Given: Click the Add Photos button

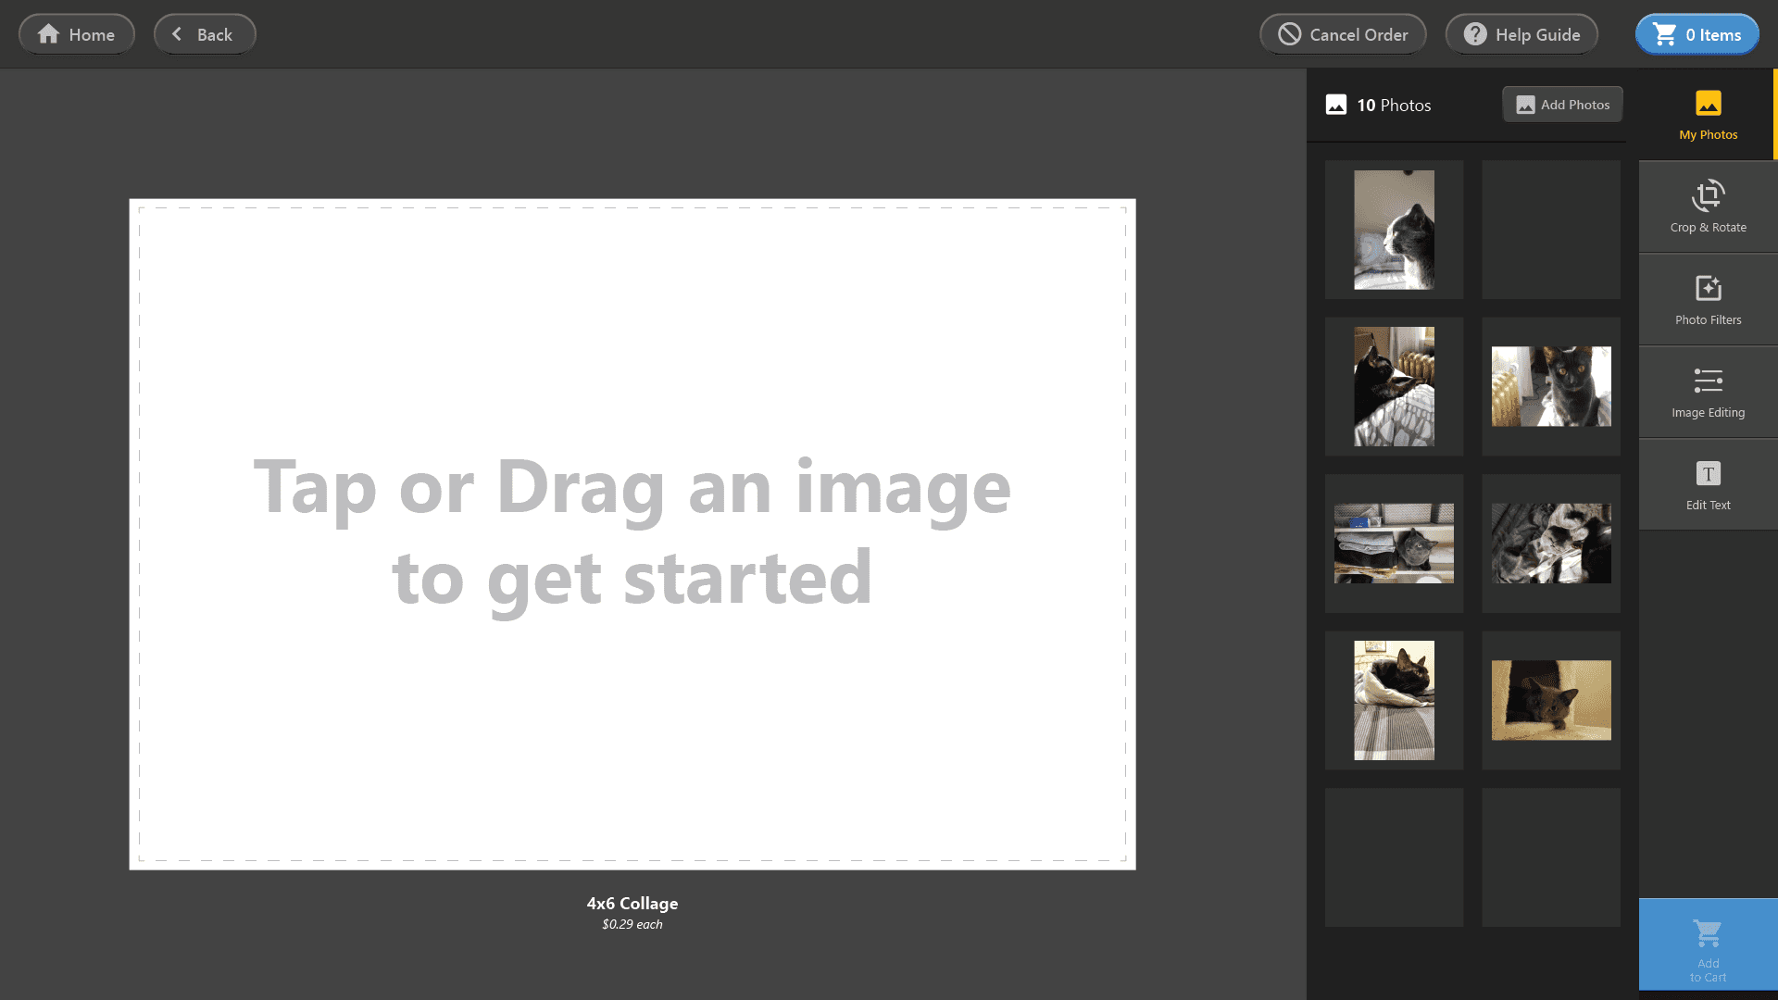Looking at the screenshot, I should 1562,105.
